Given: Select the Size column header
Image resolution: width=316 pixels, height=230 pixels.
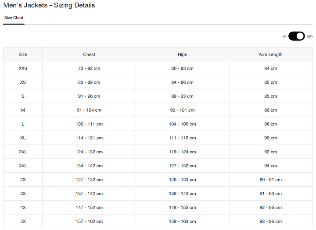Looking at the screenshot, I should click(23, 54).
